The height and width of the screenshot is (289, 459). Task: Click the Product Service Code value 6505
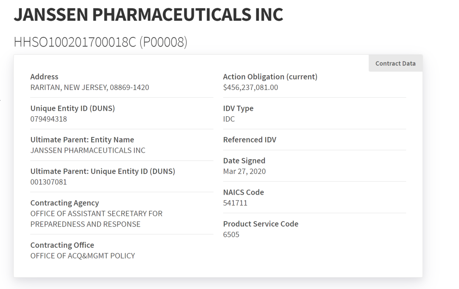231,234
